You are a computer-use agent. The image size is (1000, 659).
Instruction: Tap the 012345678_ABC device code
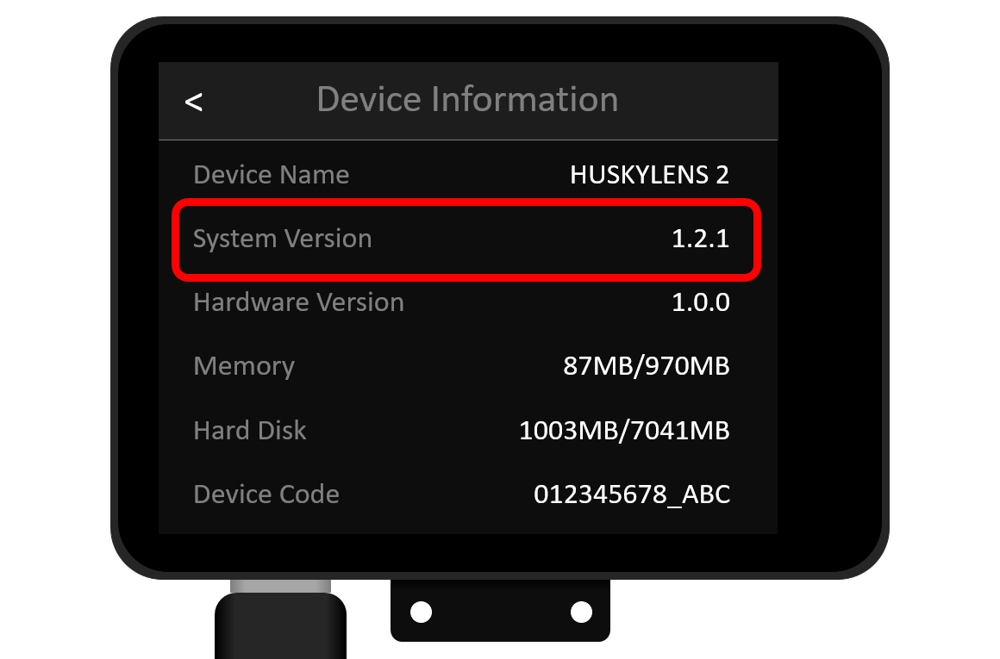[x=632, y=494]
